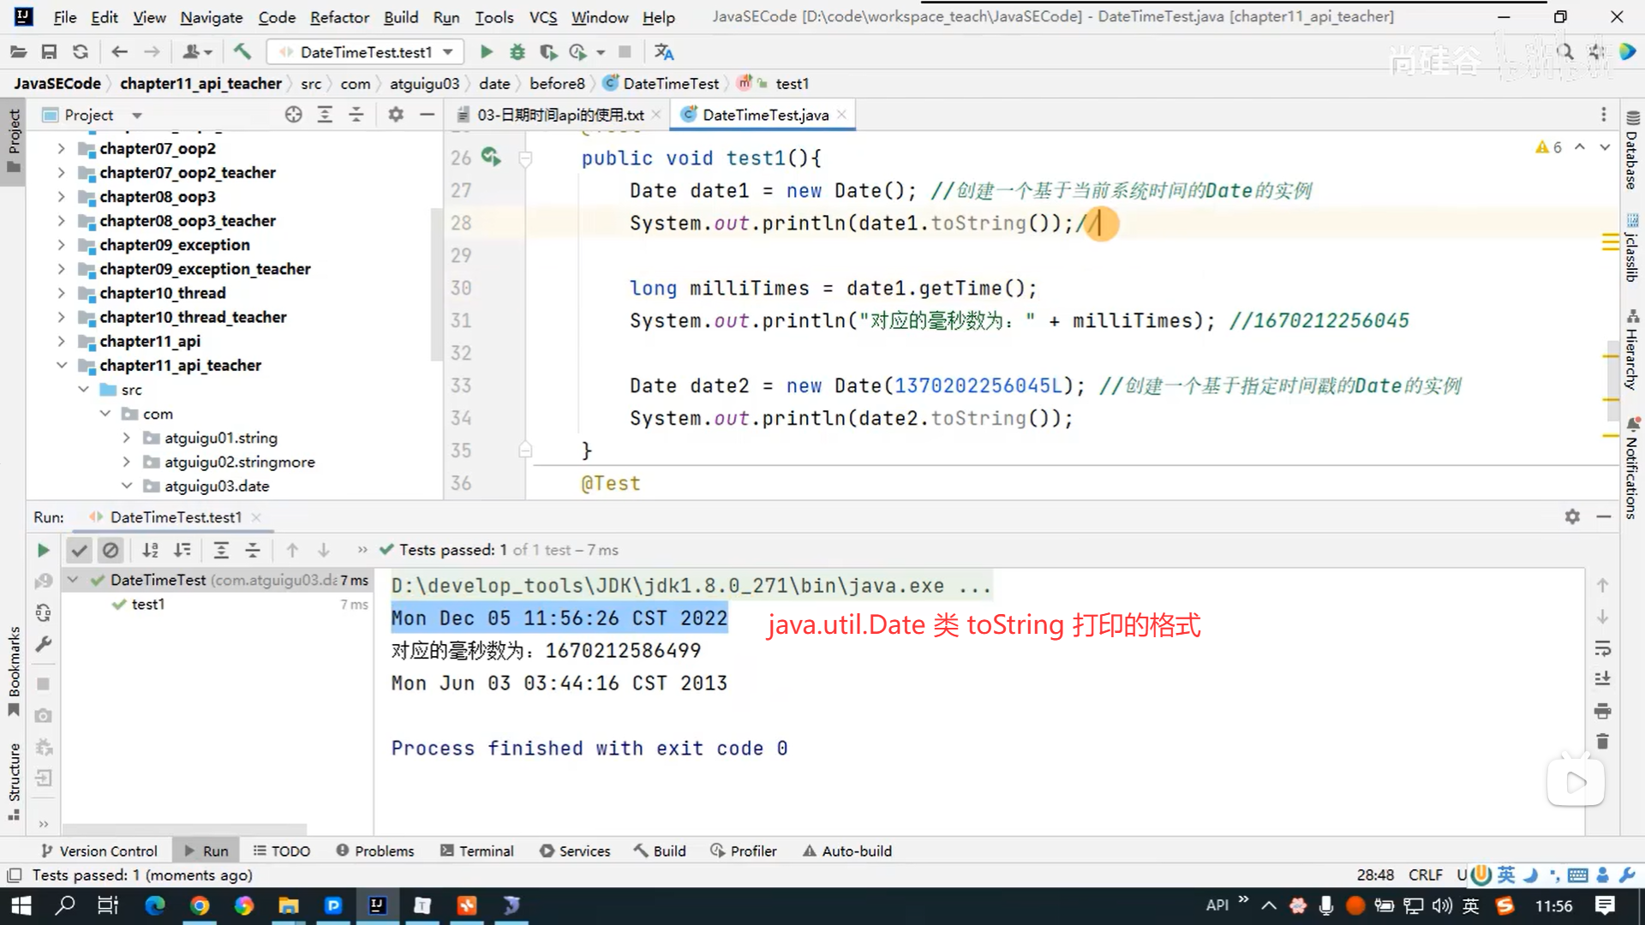Image resolution: width=1645 pixels, height=925 pixels.
Task: Open run configuration dropdown DateTimeTest.test1
Action: (x=365, y=52)
